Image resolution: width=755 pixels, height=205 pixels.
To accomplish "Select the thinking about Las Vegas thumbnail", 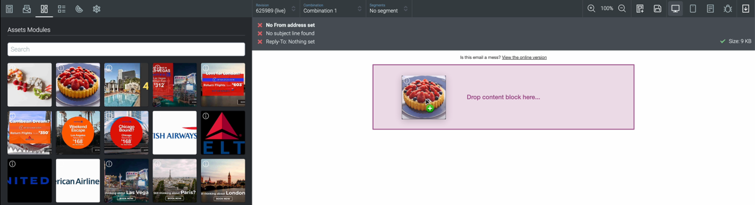I will click(x=126, y=181).
